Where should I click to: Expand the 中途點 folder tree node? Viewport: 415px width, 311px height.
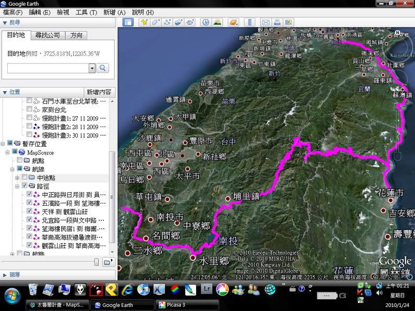click(x=18, y=178)
